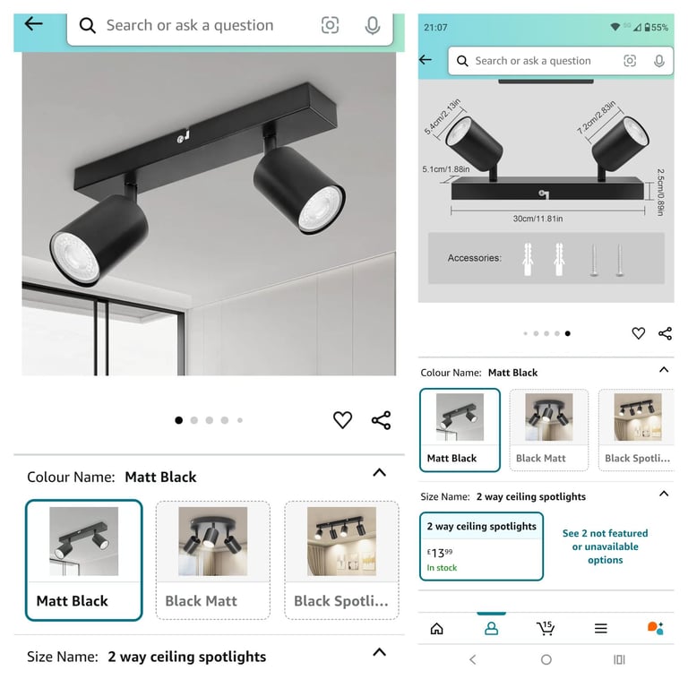Viewport: 688px width, 688px height.
Task: Open the account profile tab
Action: point(491,628)
